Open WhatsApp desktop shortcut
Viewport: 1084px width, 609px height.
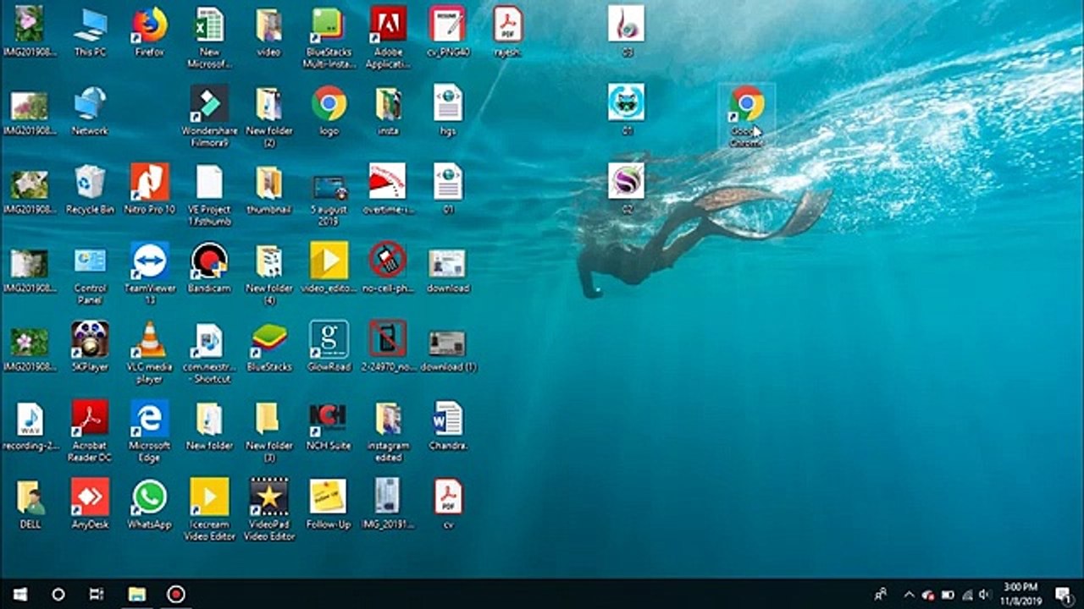click(149, 504)
